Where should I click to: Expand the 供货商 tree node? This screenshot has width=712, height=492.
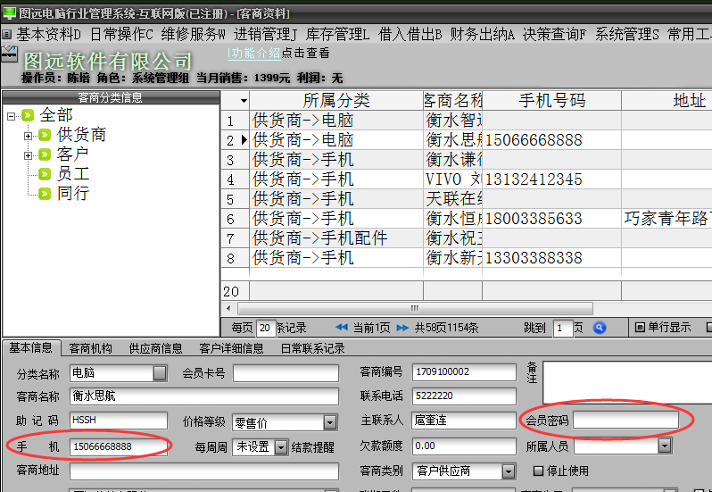28,136
